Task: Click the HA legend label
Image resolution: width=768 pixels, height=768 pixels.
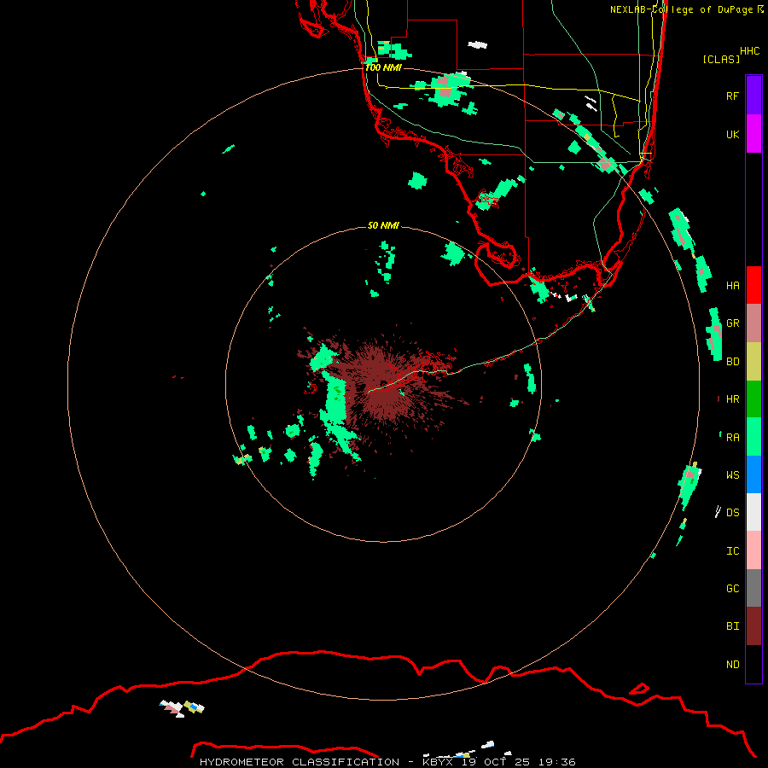Action: click(732, 285)
